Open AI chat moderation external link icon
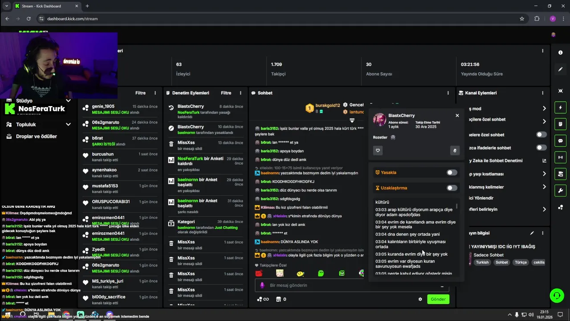Screen dimensions: 570x321 coord(544,160)
